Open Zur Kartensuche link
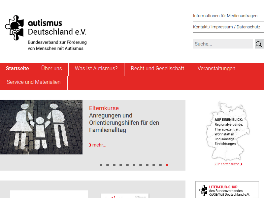Viewport: 264px width, 198px height. (x=228, y=164)
